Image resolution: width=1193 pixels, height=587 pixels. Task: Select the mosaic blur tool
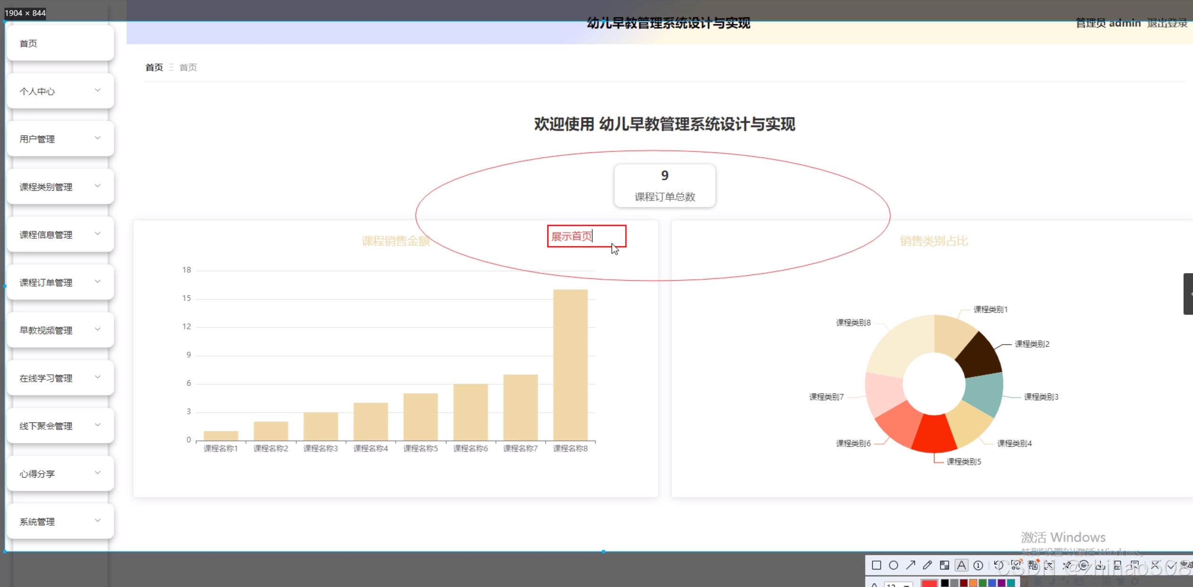click(x=945, y=565)
